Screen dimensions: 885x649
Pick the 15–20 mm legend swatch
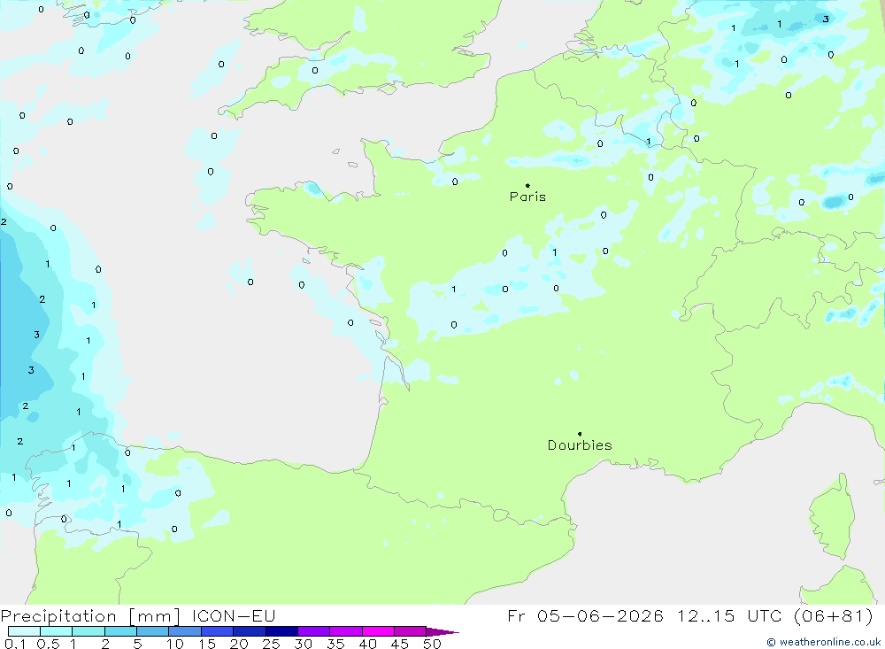218,631
